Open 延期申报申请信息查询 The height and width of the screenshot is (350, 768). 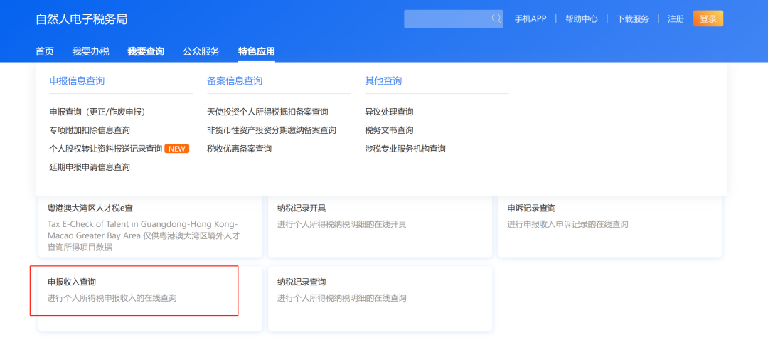click(x=90, y=167)
